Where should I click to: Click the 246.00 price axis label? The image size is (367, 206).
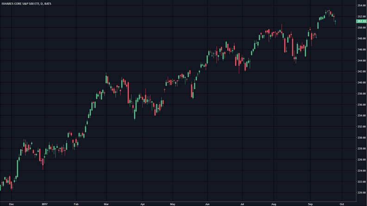(361, 50)
